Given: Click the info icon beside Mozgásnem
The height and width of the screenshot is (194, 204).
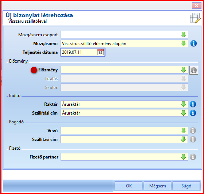Looking at the screenshot, I should [193, 44].
